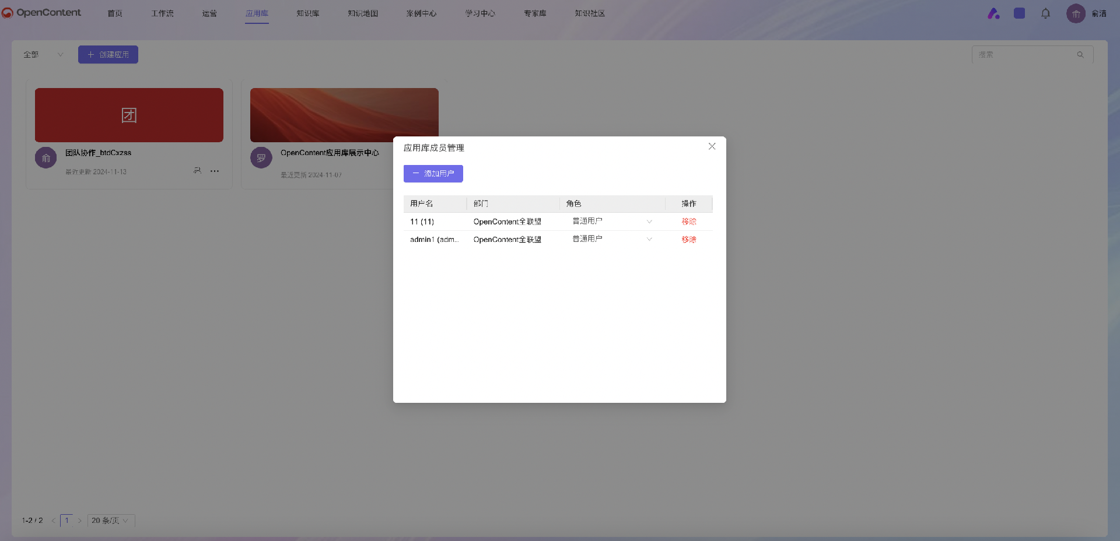Click the OpenContent logo
Viewport: 1120px width, 541px height.
coord(41,13)
